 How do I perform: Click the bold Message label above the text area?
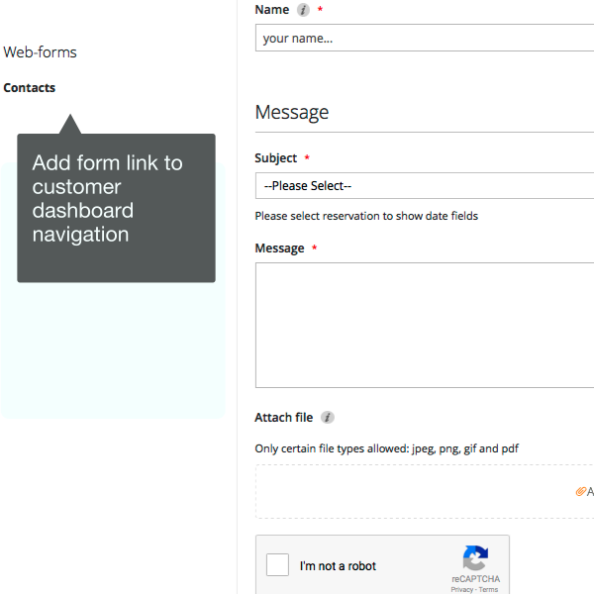point(279,248)
